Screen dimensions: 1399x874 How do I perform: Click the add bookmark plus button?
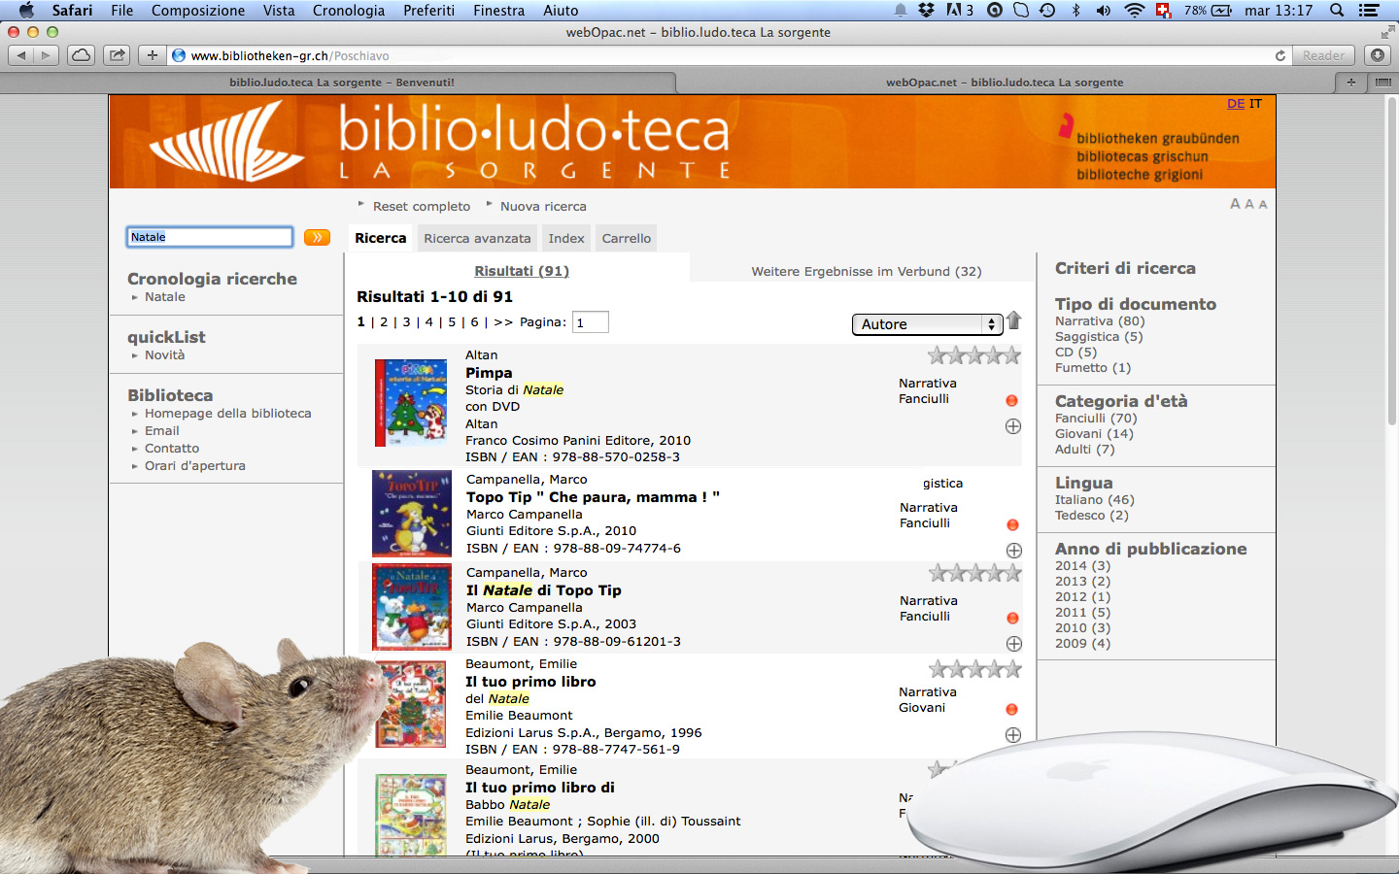(x=153, y=55)
